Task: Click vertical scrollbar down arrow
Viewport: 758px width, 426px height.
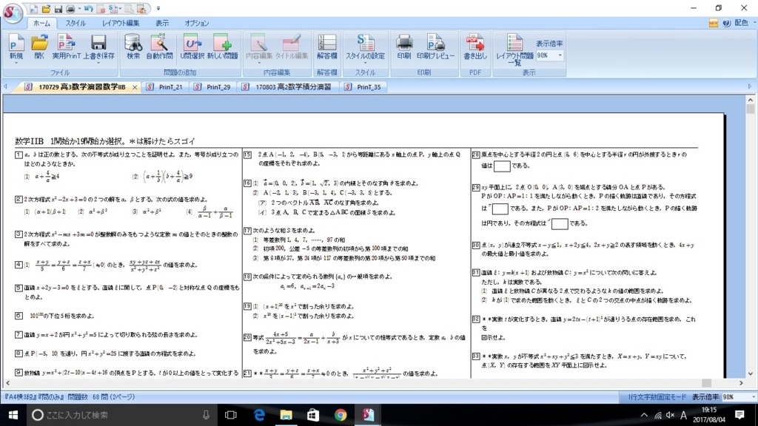Action: [751, 373]
